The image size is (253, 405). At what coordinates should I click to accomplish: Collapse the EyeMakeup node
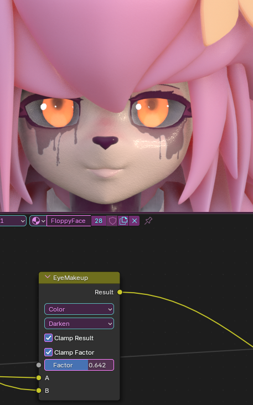pos(47,277)
